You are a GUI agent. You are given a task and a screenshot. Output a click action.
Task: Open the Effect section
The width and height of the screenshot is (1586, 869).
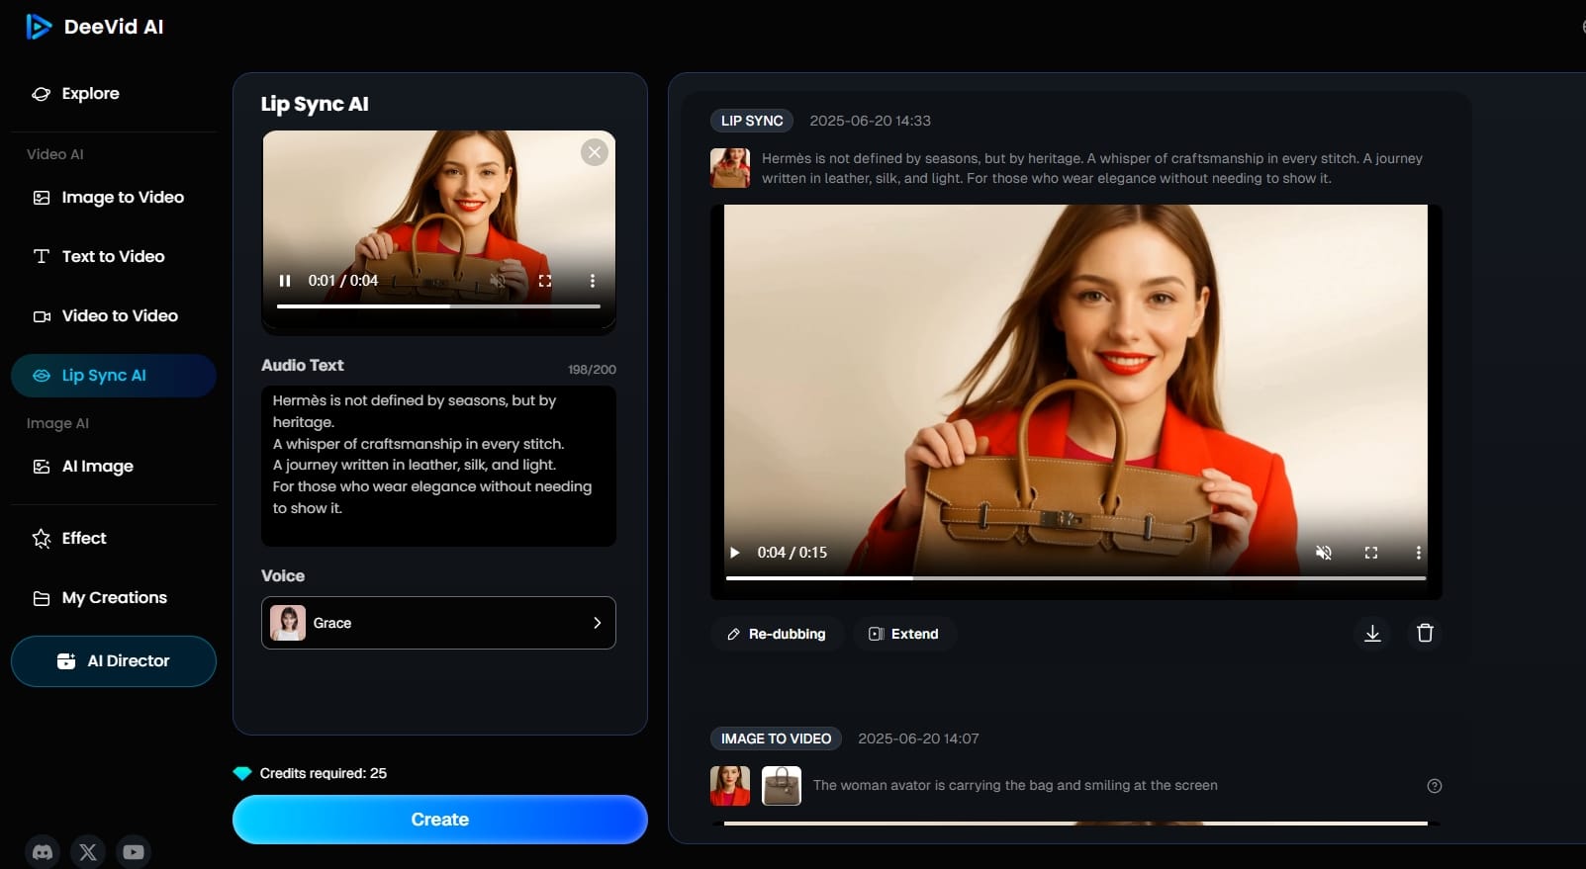(114, 539)
